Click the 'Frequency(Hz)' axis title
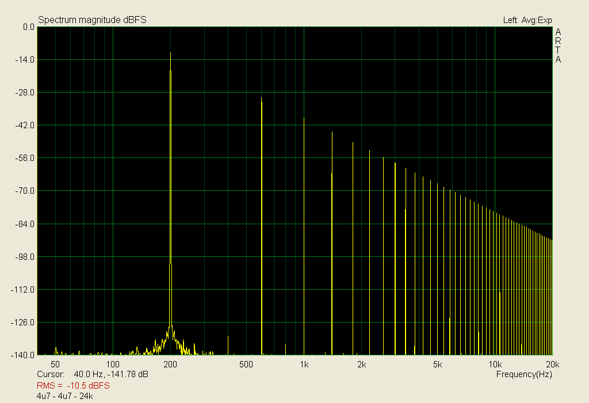This screenshot has height=403, width=589. [524, 374]
